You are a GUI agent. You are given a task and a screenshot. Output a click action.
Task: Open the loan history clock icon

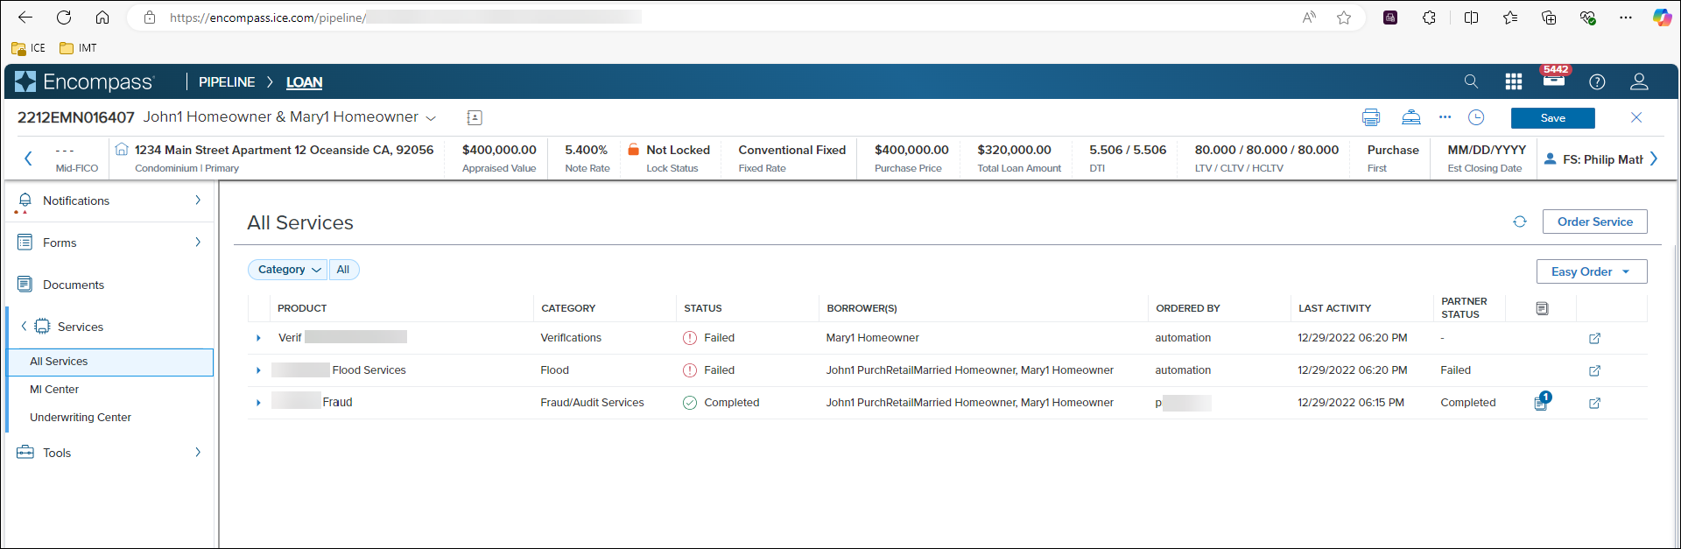coord(1476,117)
